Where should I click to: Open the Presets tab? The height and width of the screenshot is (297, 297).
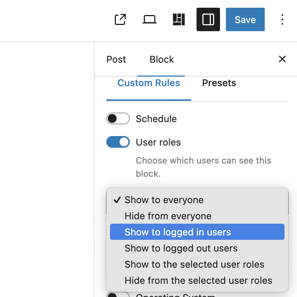point(219,83)
